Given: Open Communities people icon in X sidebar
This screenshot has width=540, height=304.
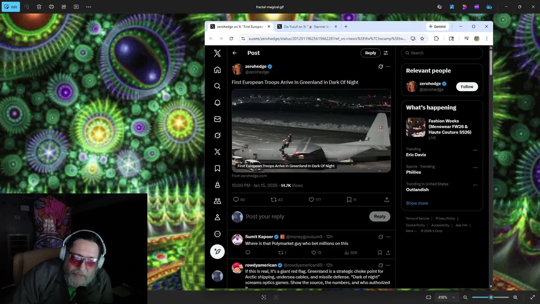Looking at the screenshot, I should pos(217,201).
